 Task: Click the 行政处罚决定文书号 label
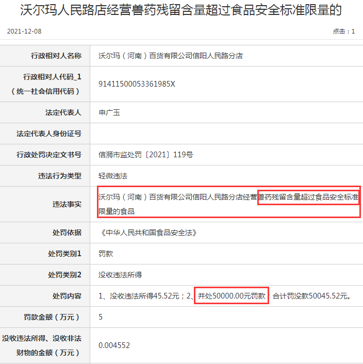[x=49, y=155]
